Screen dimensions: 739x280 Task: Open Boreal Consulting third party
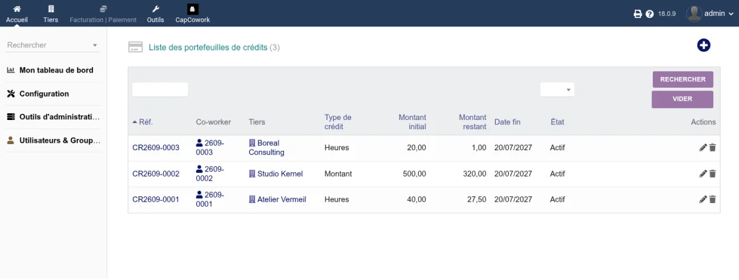pos(267,148)
